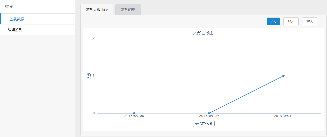Click the data point for 2015/09/08
Image resolution: width=327 pixels, height=137 pixels.
click(134, 113)
